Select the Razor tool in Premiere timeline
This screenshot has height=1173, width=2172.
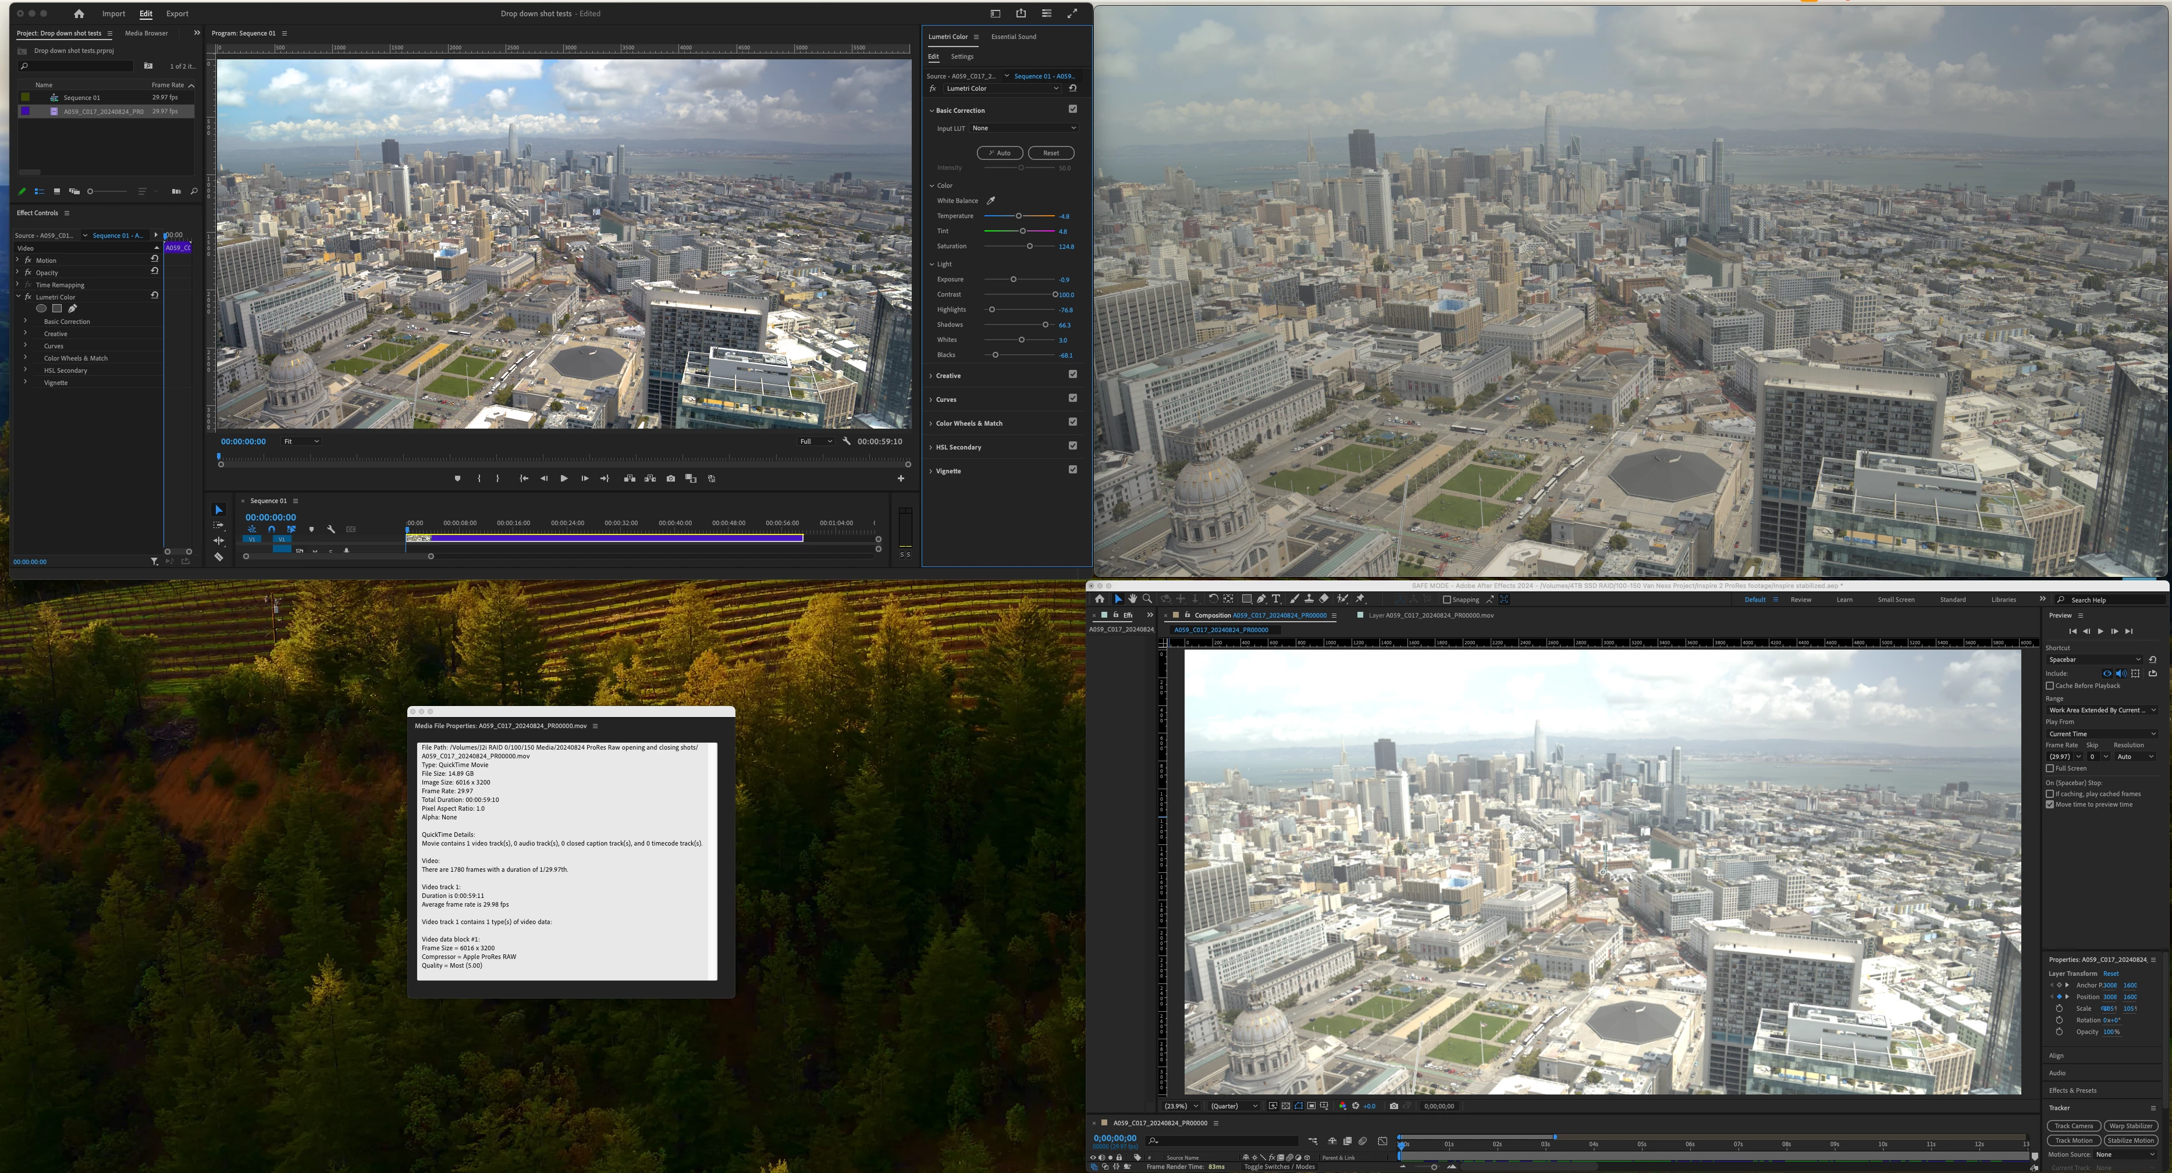pos(218,557)
